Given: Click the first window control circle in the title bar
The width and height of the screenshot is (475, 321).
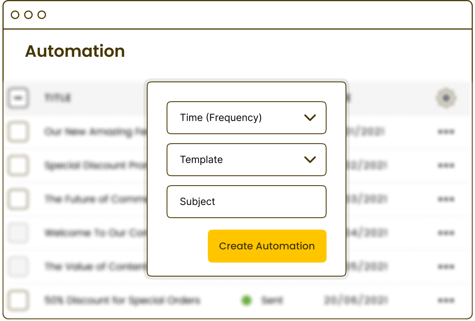Looking at the screenshot, I should pyautogui.click(x=15, y=15).
